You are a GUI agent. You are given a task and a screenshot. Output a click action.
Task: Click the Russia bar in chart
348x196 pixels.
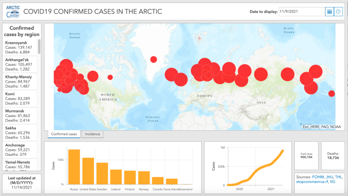point(74,167)
